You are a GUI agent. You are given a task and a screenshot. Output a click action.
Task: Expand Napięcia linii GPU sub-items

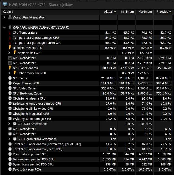[9, 53]
